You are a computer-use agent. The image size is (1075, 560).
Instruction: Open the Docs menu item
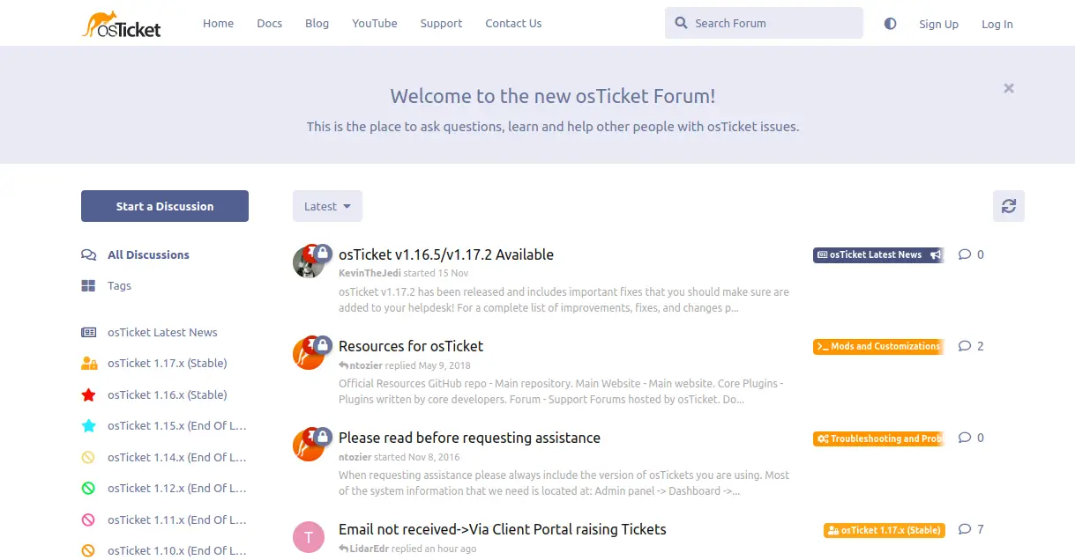pos(270,23)
